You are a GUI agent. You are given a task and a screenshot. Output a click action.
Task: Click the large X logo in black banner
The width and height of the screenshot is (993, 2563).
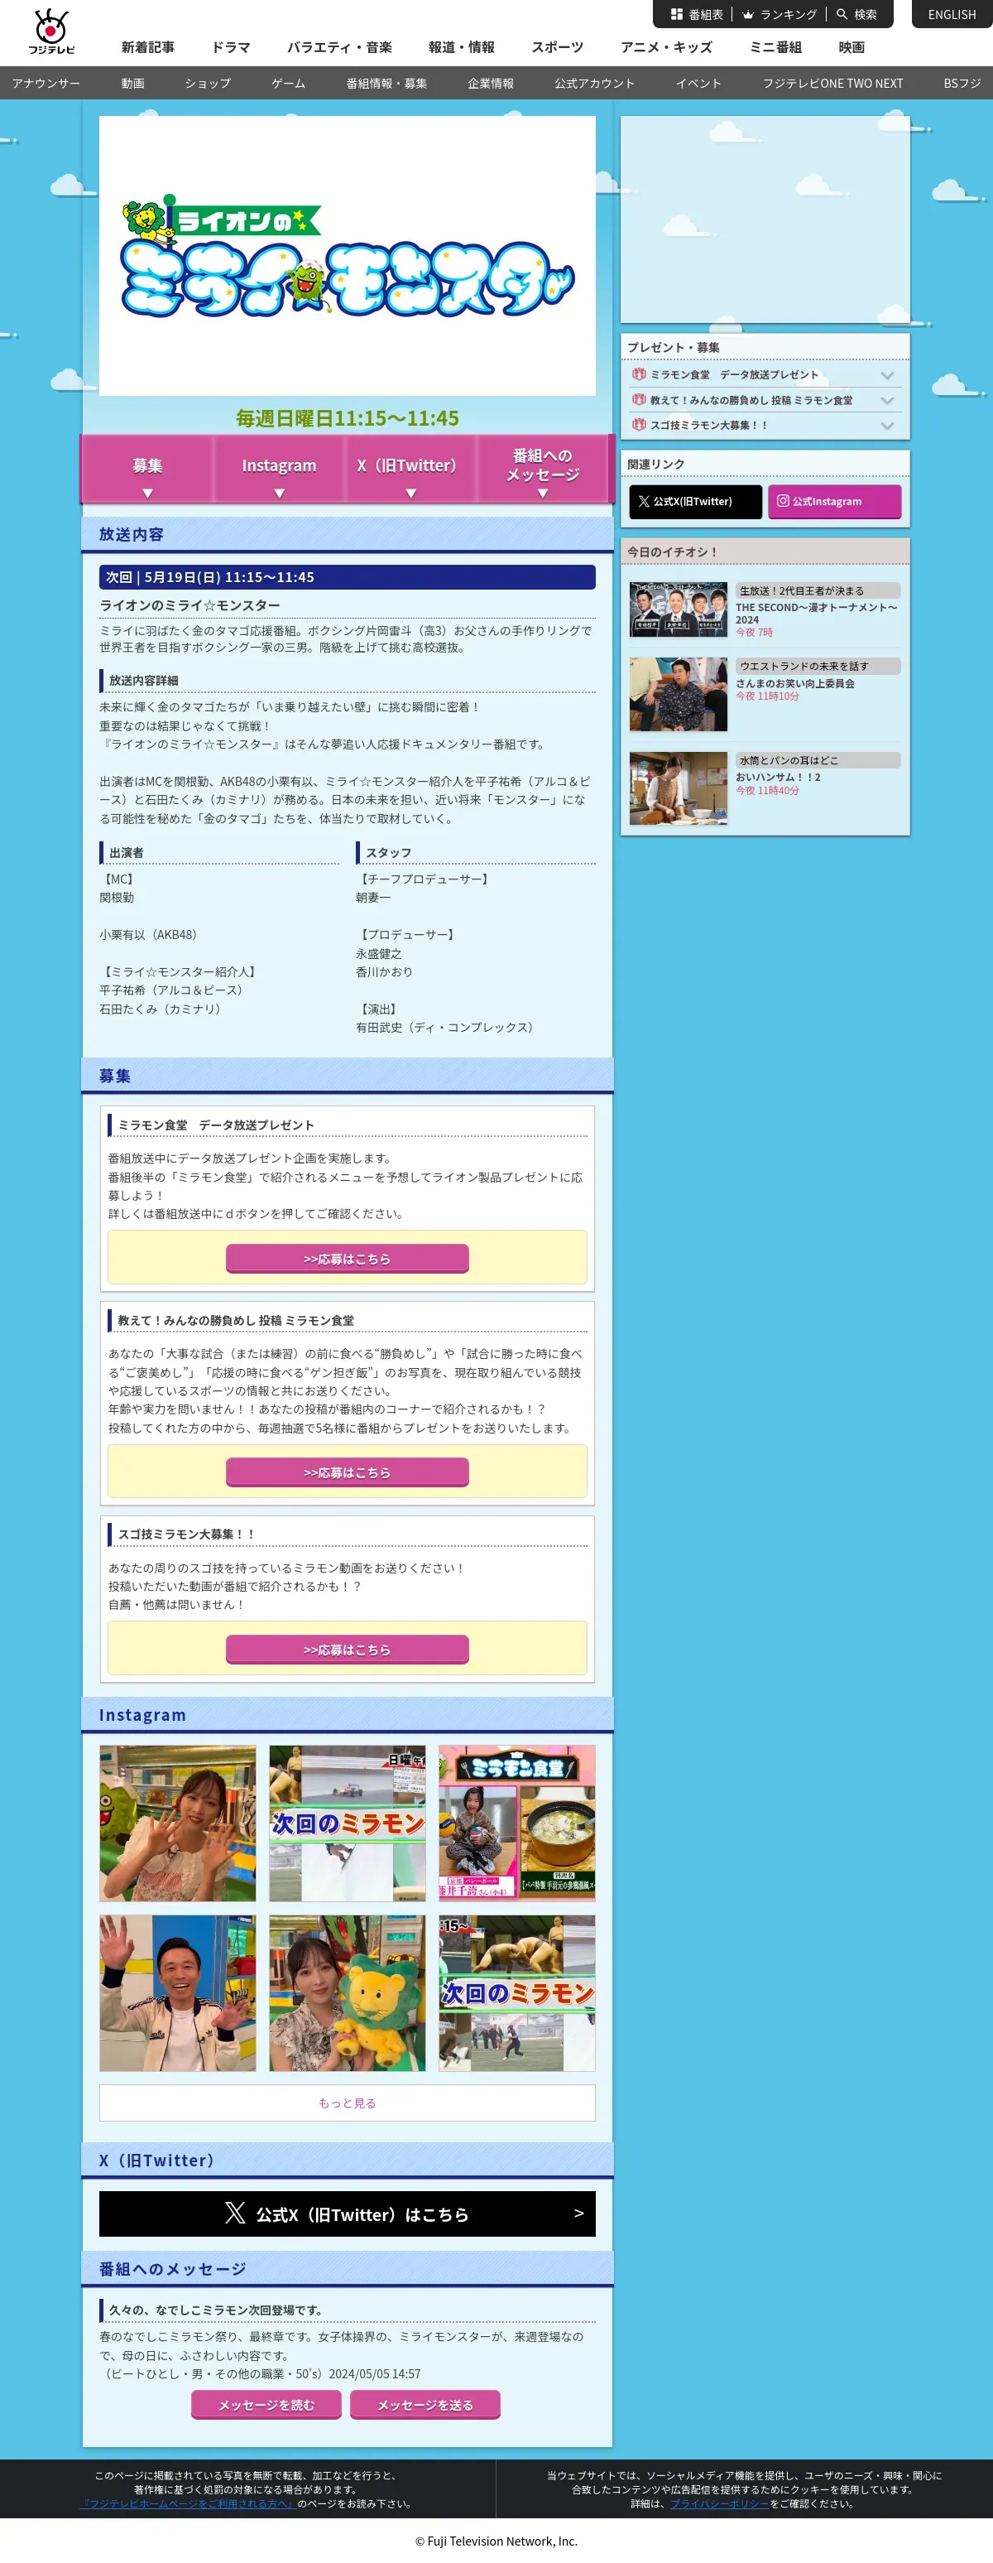tap(234, 2213)
